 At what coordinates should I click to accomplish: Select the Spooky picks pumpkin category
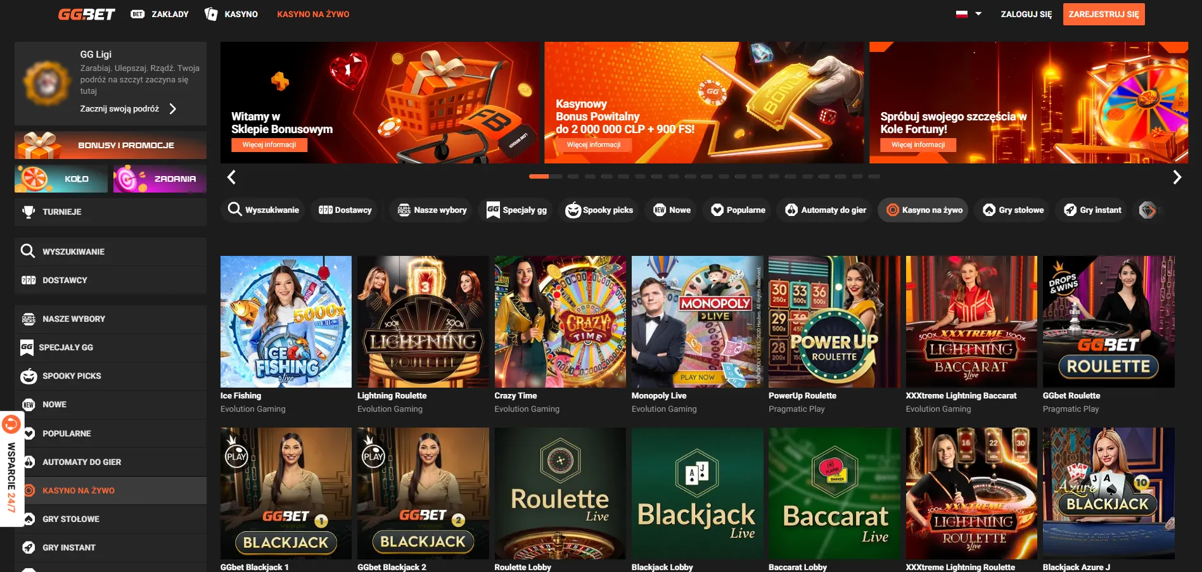click(599, 210)
